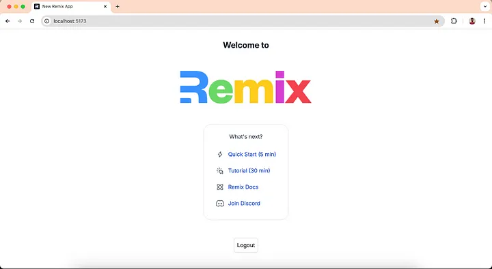Click the bookmark star icon
This screenshot has width=492, height=269.
tap(437, 21)
